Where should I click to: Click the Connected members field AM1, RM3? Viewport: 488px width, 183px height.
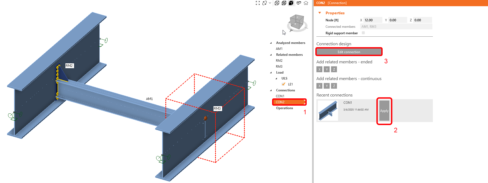pos(396,26)
